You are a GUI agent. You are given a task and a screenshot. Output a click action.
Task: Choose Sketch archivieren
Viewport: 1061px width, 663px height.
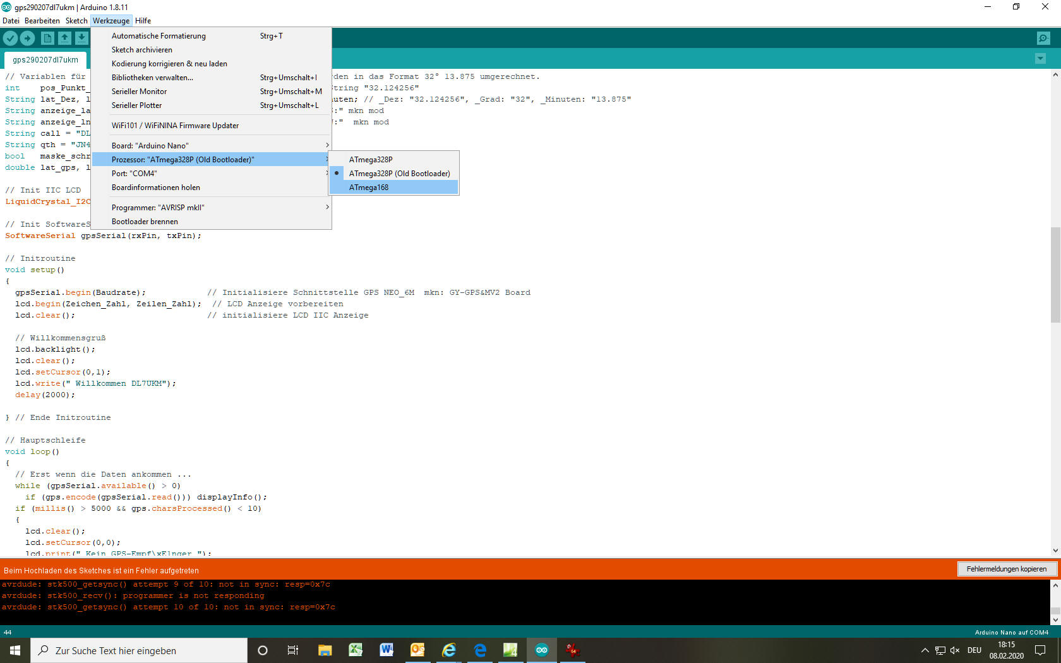[211, 50]
